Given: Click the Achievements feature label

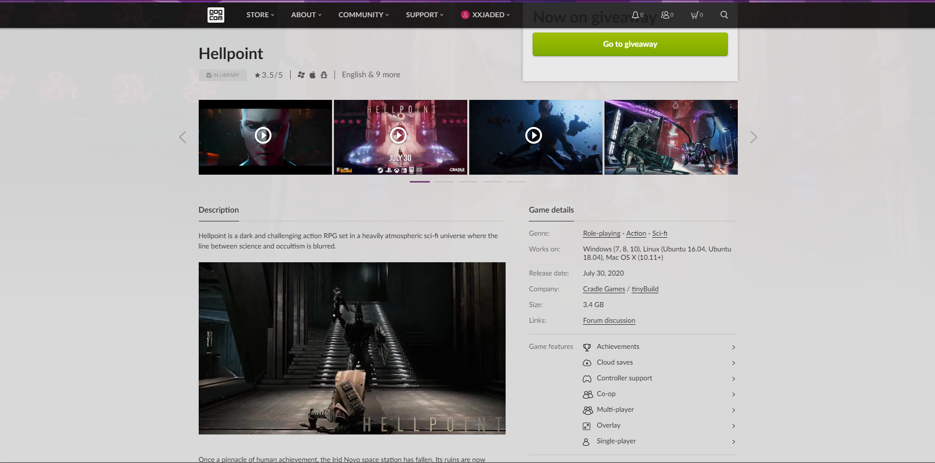Looking at the screenshot, I should click(x=618, y=346).
